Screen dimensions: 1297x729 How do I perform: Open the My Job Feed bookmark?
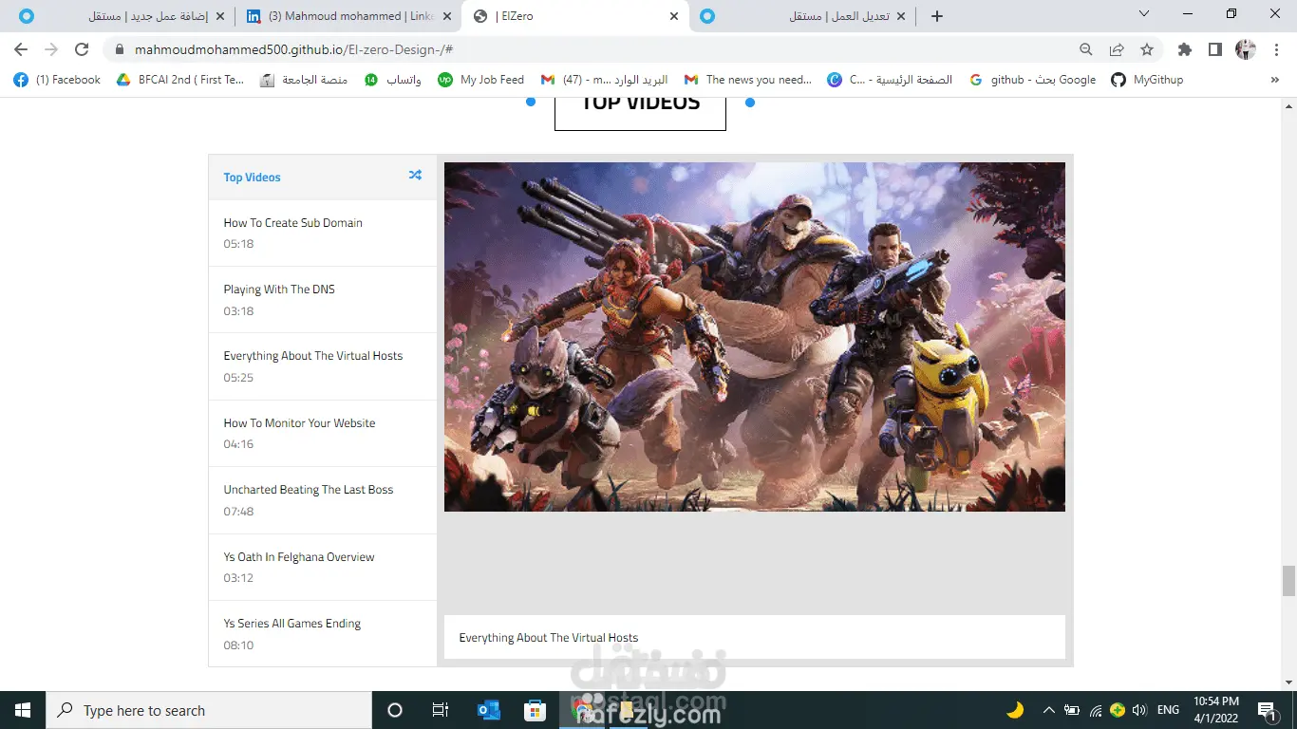[x=480, y=80]
